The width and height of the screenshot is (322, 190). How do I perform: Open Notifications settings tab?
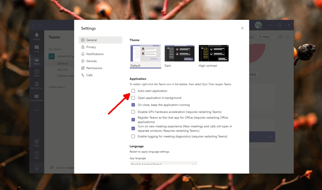click(100, 54)
